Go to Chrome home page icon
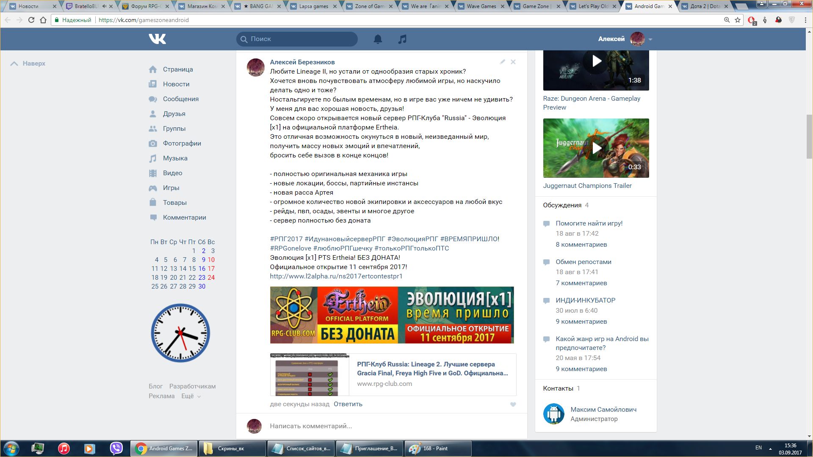Viewport: 813px width, 457px height. coord(43,20)
